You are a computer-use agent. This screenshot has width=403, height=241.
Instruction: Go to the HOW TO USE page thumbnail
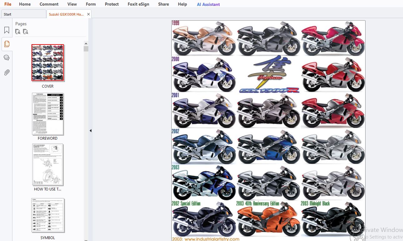pos(48,165)
